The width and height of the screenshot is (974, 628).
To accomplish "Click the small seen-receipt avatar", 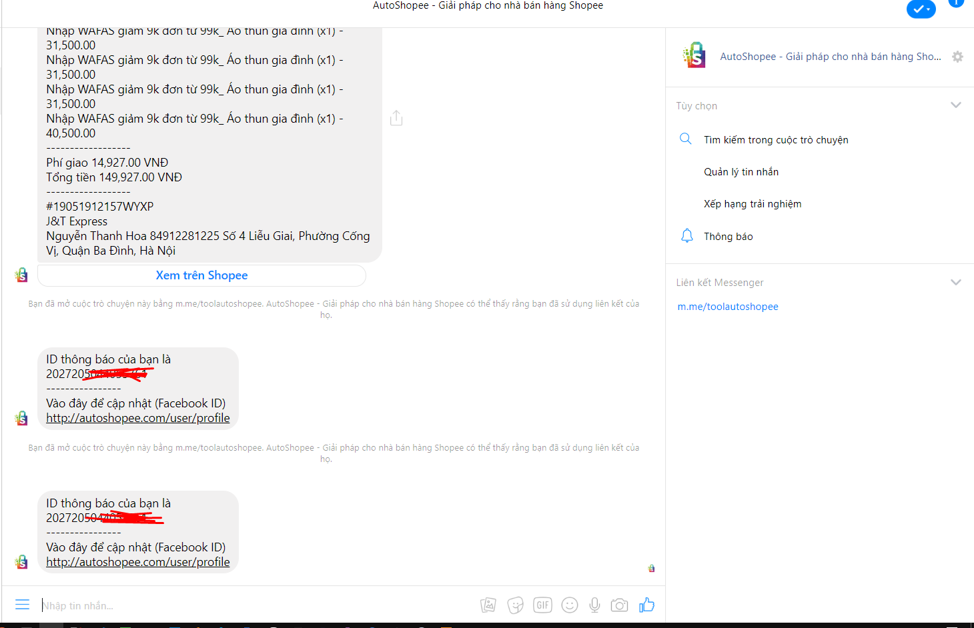I will coord(651,569).
